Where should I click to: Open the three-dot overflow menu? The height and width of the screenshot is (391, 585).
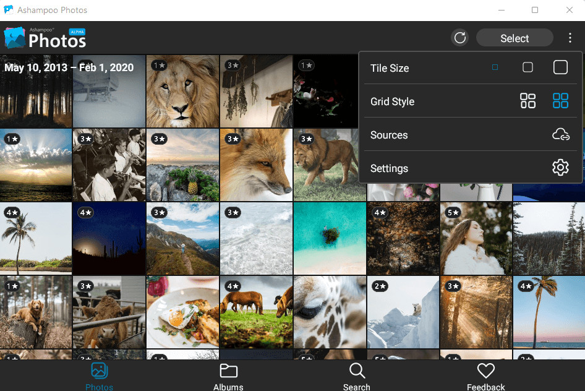pyautogui.click(x=570, y=38)
